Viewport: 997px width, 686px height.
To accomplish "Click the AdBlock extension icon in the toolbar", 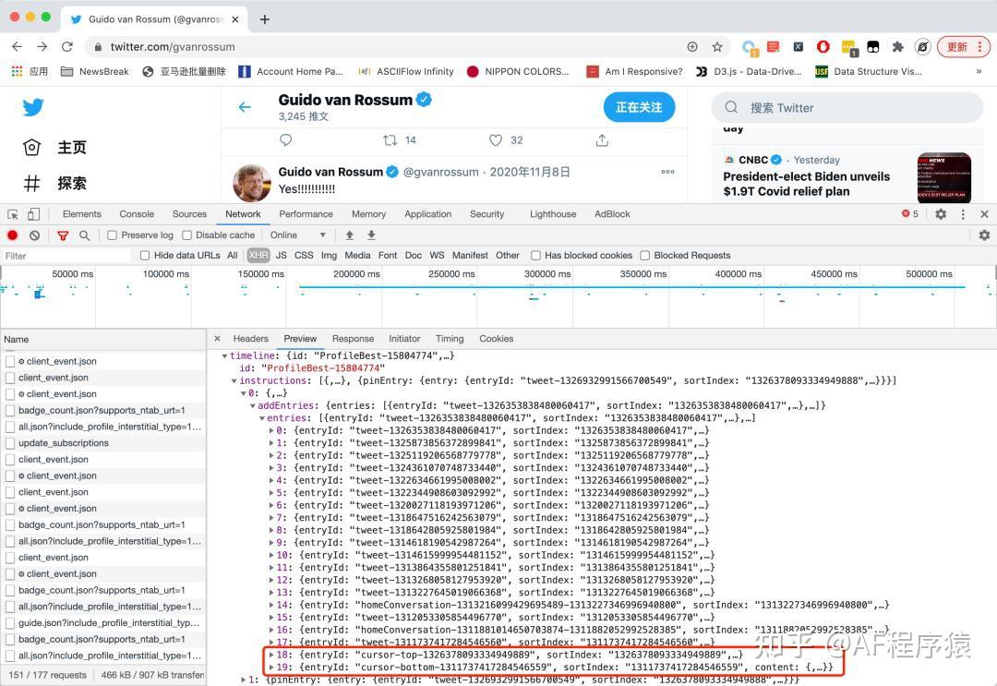I will (823, 46).
